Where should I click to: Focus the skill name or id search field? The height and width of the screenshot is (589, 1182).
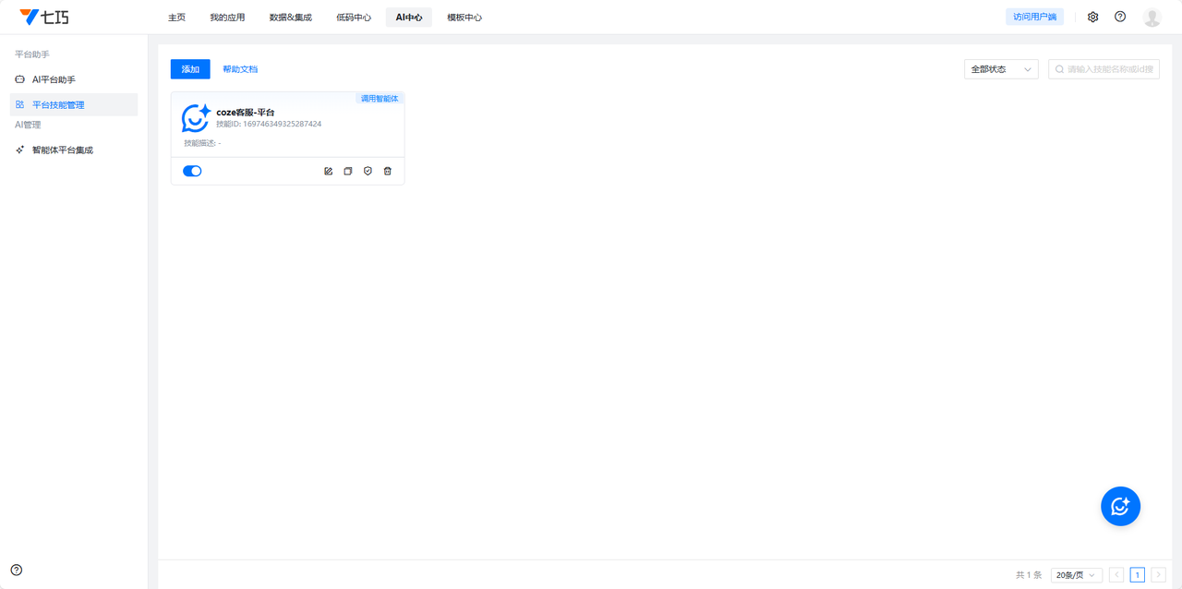(x=1109, y=69)
